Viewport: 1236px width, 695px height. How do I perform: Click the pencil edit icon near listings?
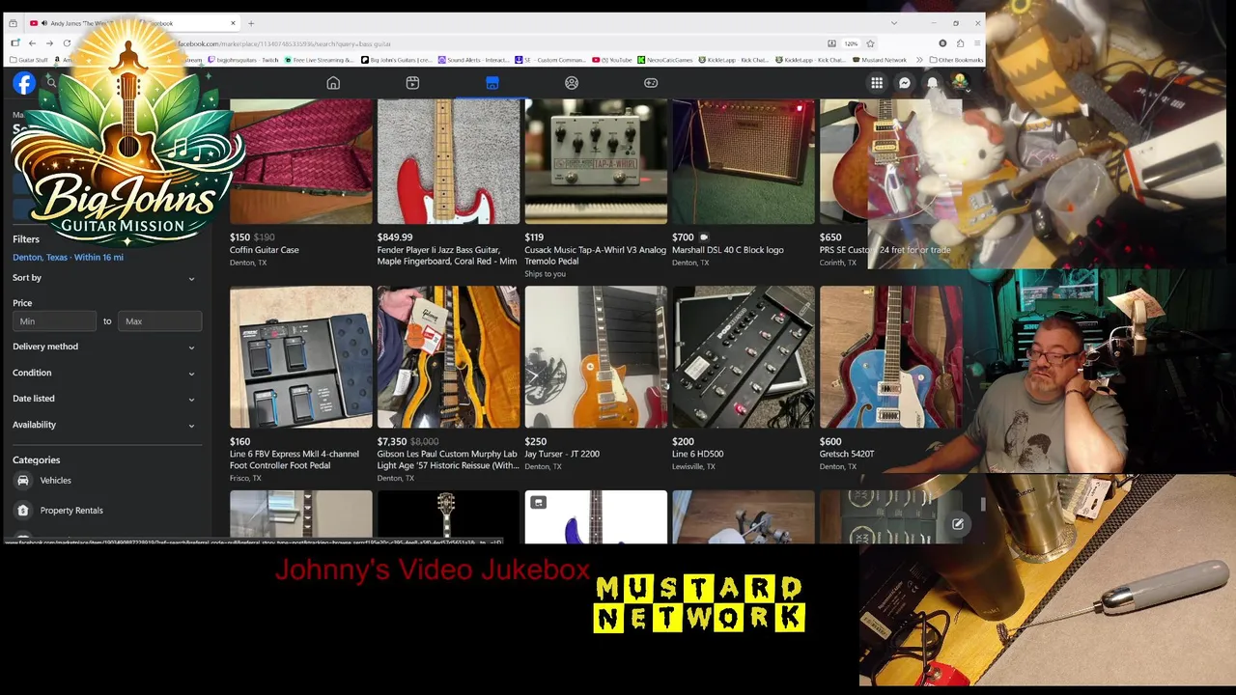[x=958, y=524]
